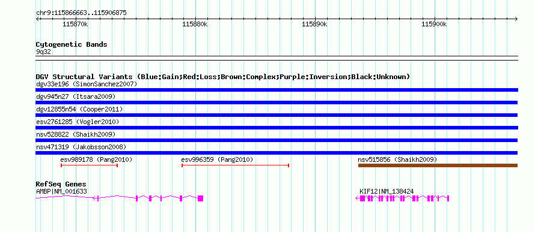Click the blue bar for nsv528822

click(x=277, y=140)
